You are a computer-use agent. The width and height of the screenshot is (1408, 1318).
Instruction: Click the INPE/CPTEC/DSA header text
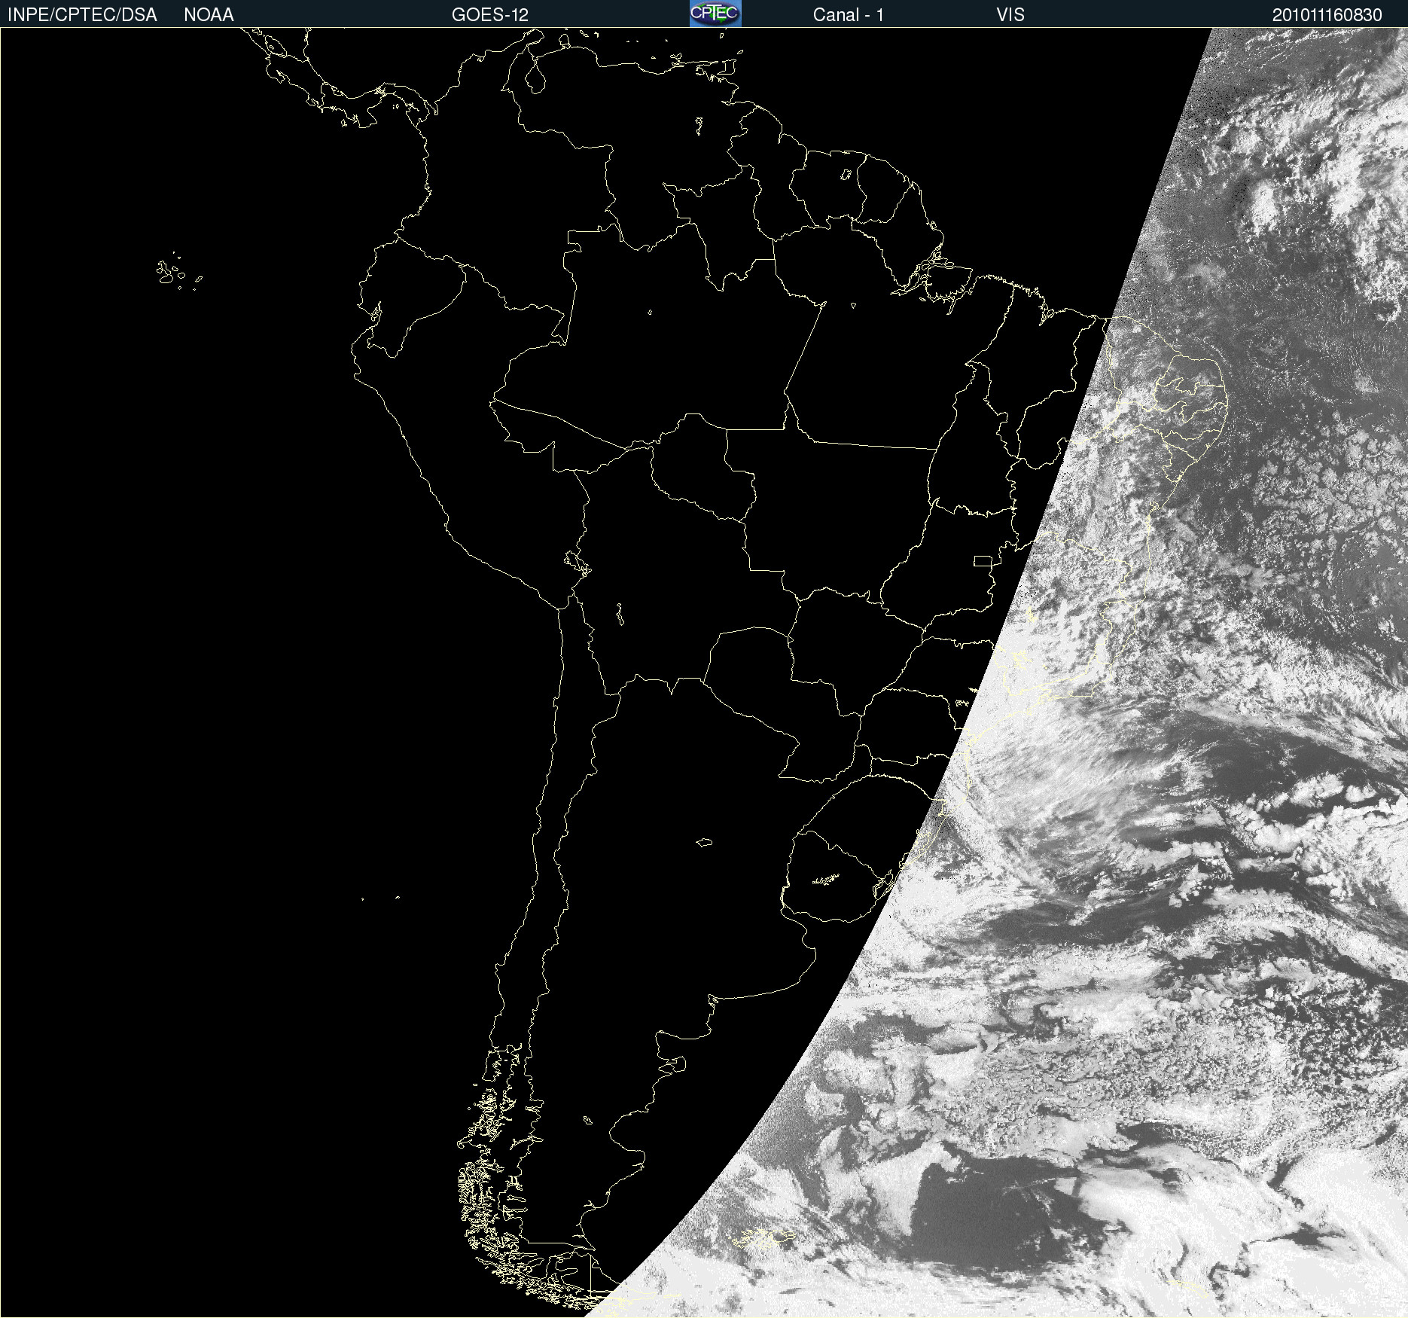82,15
